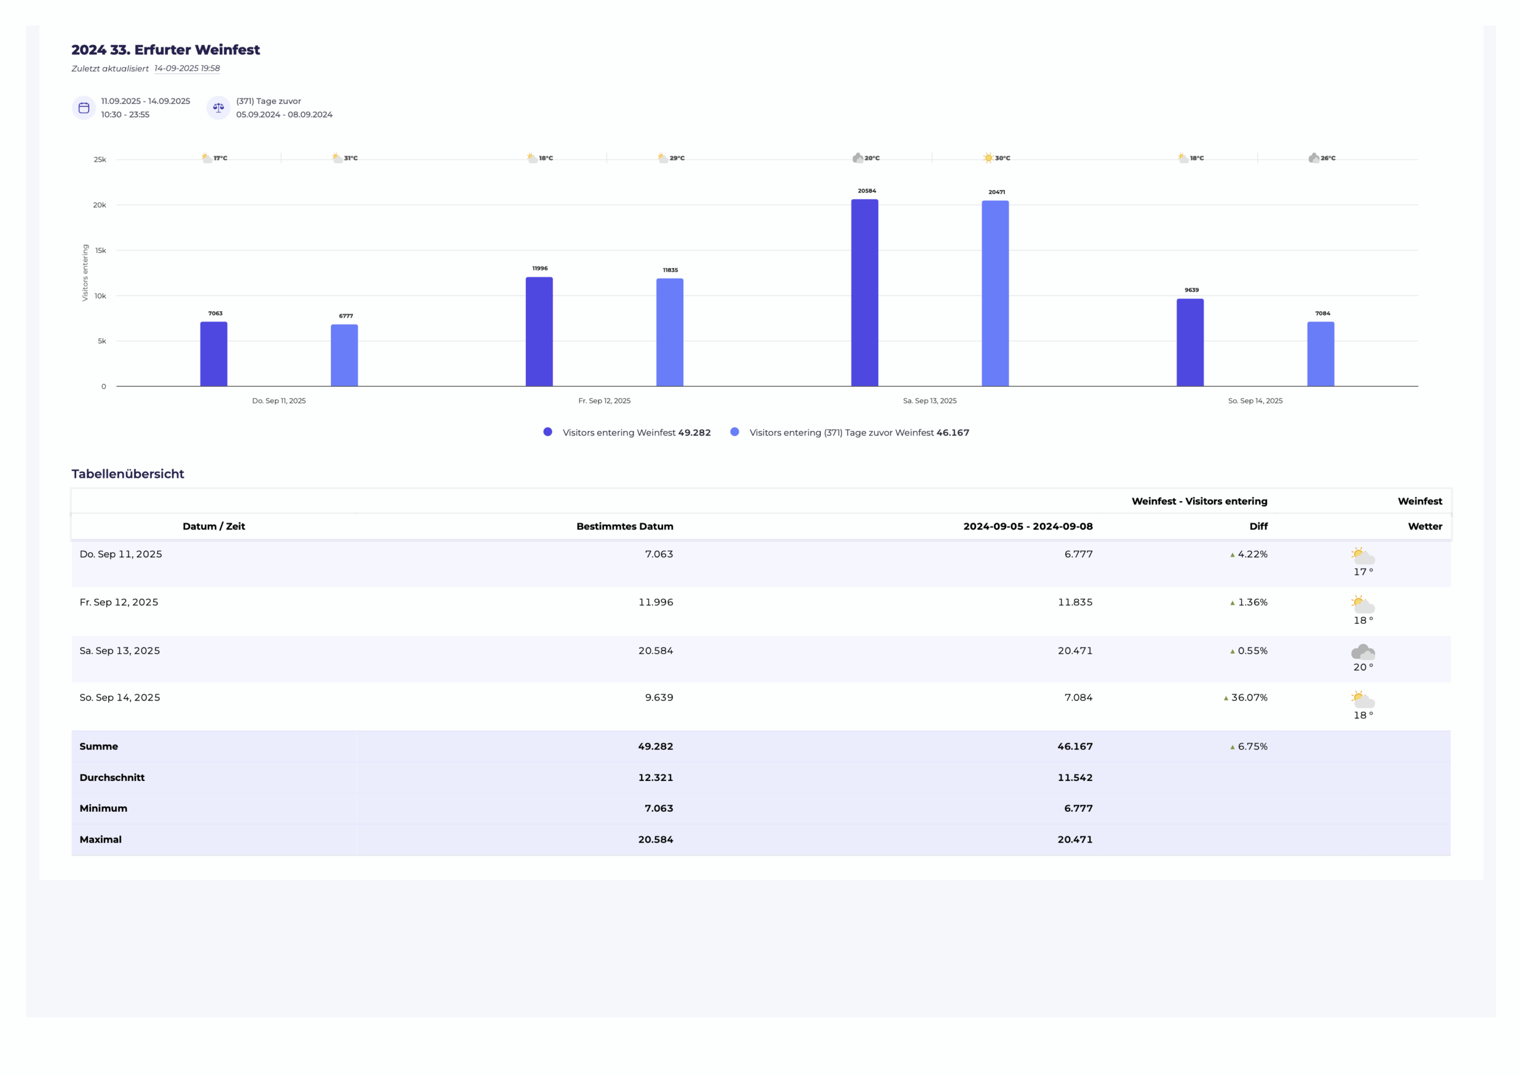
Task: Click the dark blue legend color dot
Action: [x=548, y=432]
